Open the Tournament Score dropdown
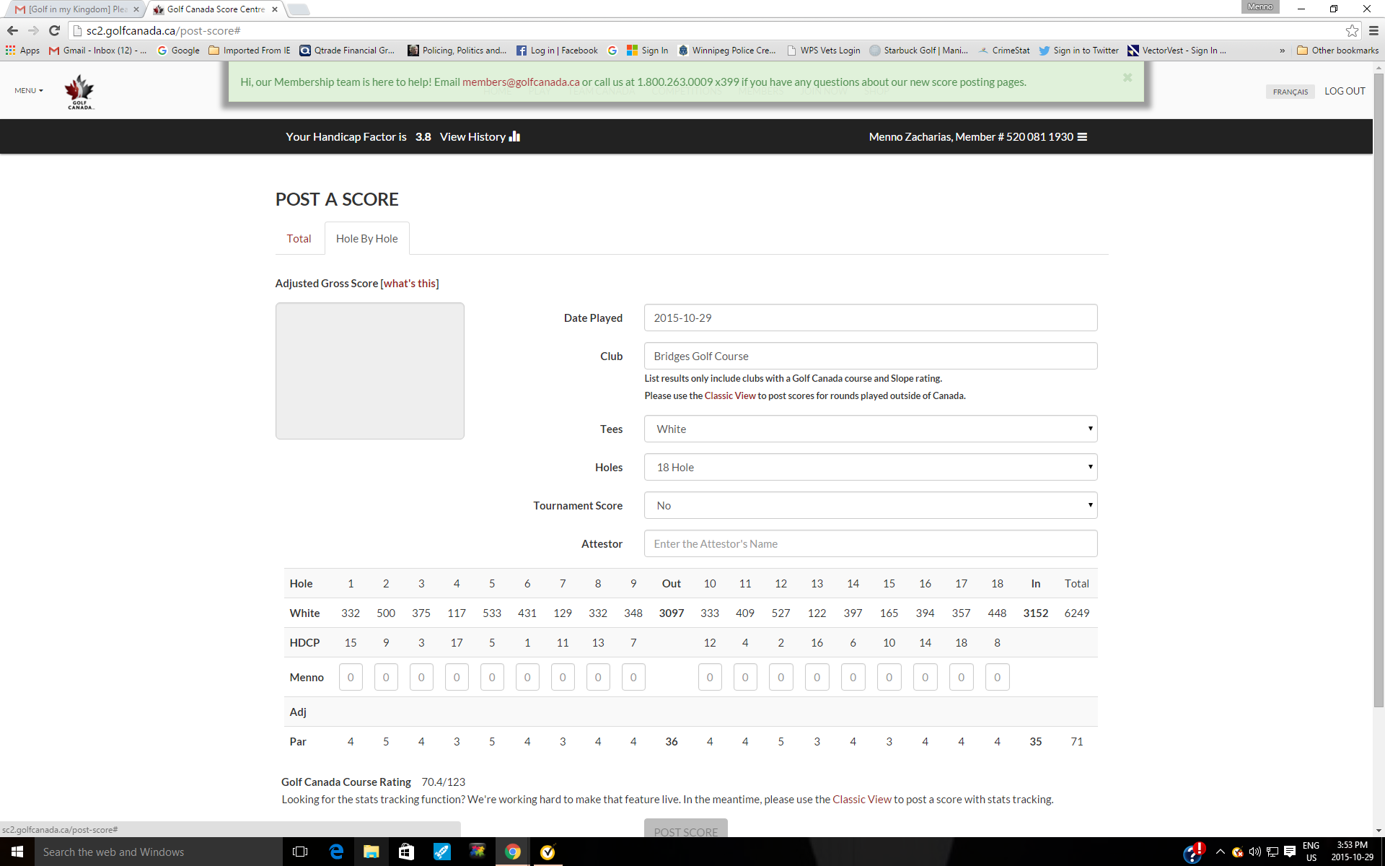Image resolution: width=1385 pixels, height=866 pixels. 870,505
